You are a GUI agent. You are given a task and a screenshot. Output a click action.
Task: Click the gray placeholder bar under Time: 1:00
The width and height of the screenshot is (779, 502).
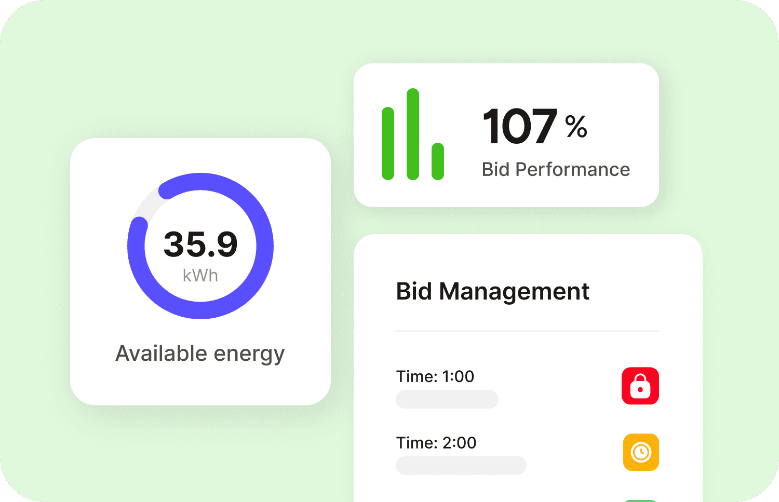pyautogui.click(x=447, y=399)
